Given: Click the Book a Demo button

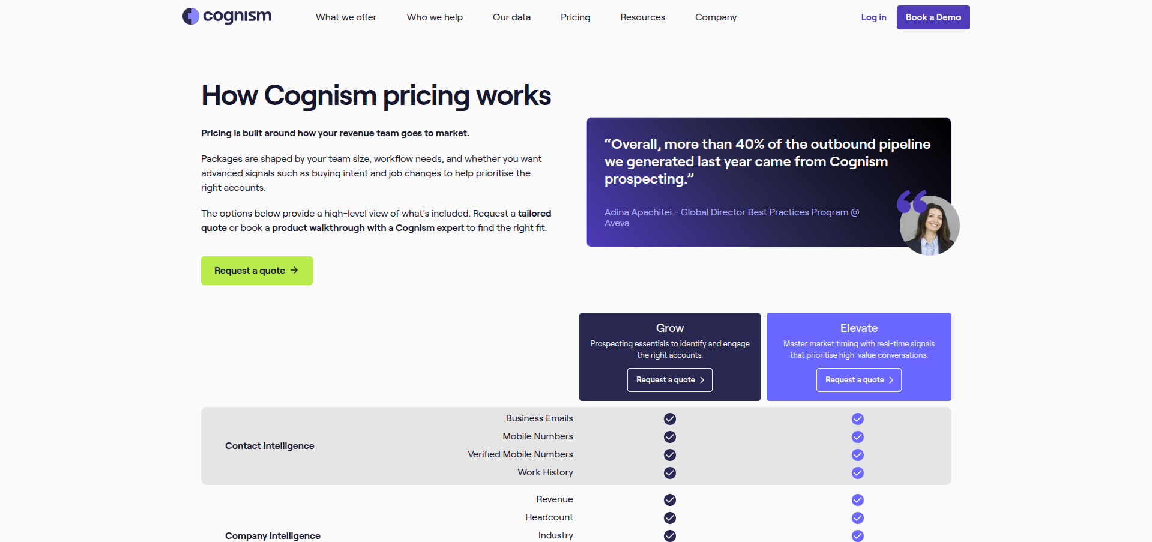Looking at the screenshot, I should 932,17.
